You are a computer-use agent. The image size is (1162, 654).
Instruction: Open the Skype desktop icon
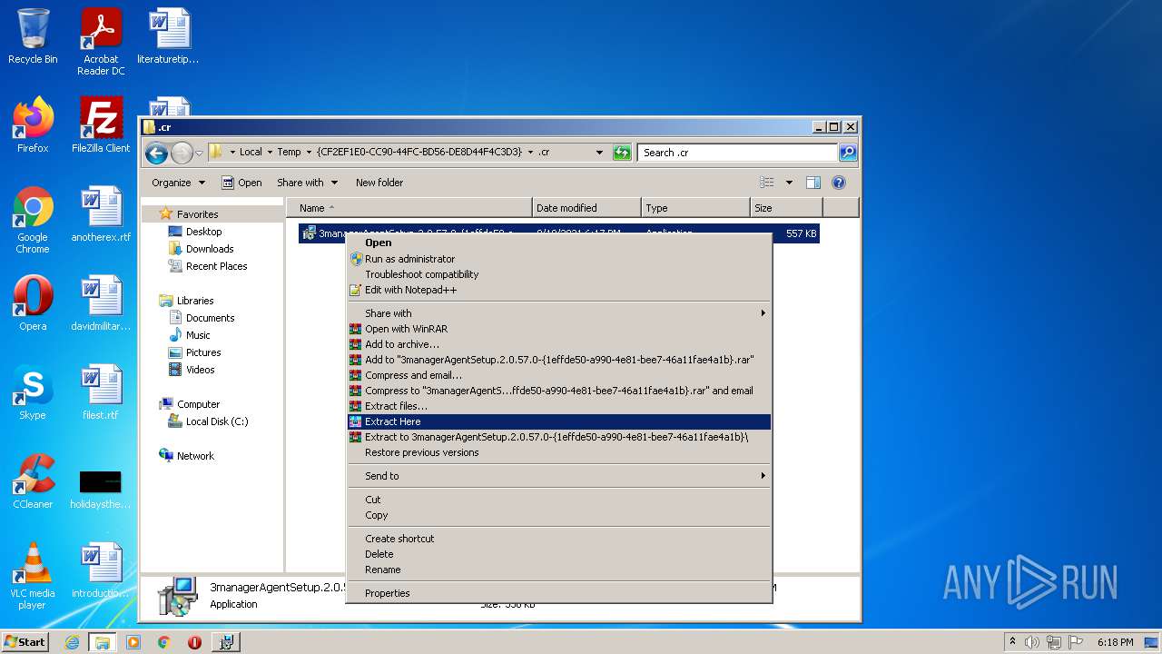(x=33, y=391)
